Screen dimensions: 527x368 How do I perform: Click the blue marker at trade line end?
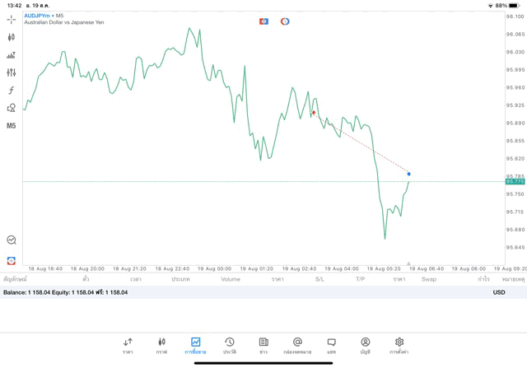point(408,174)
